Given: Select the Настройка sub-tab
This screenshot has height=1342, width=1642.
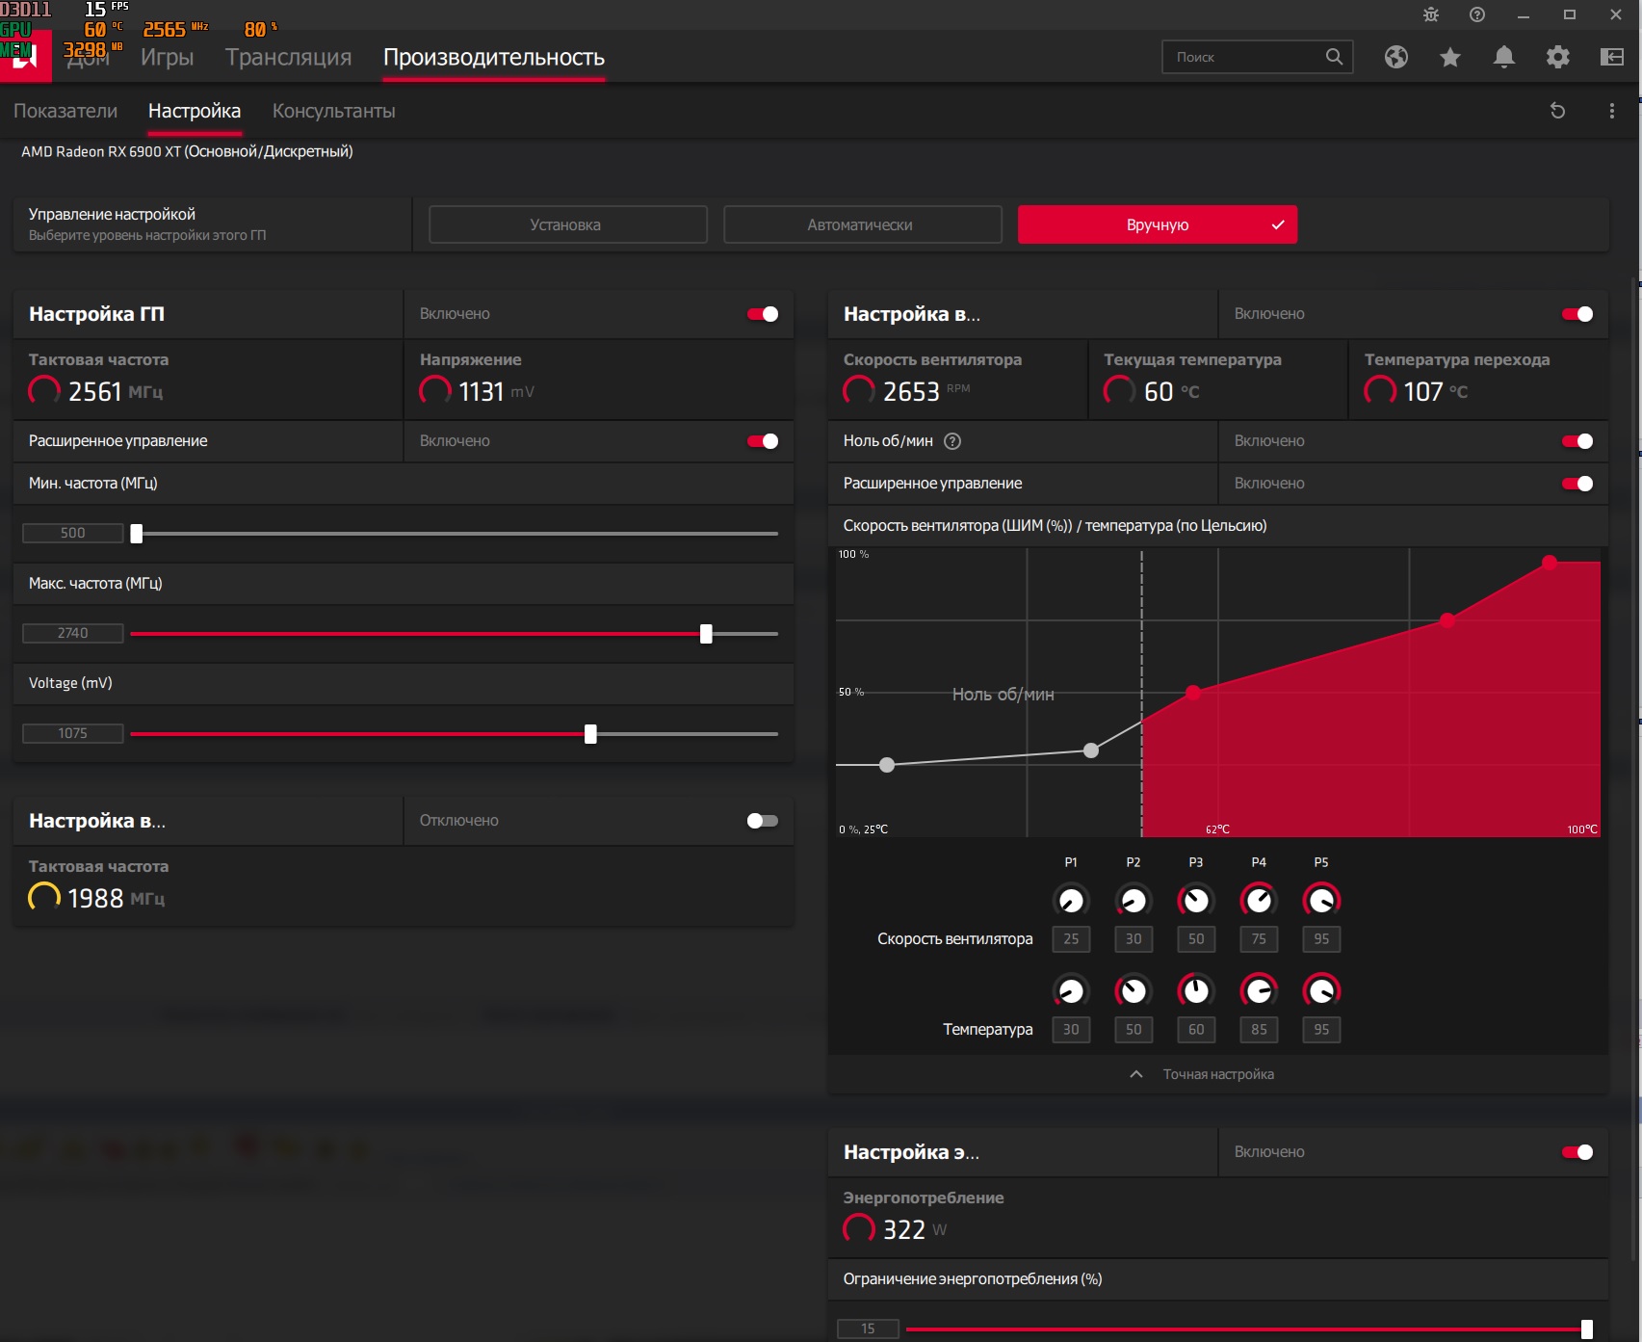Looking at the screenshot, I should (195, 111).
